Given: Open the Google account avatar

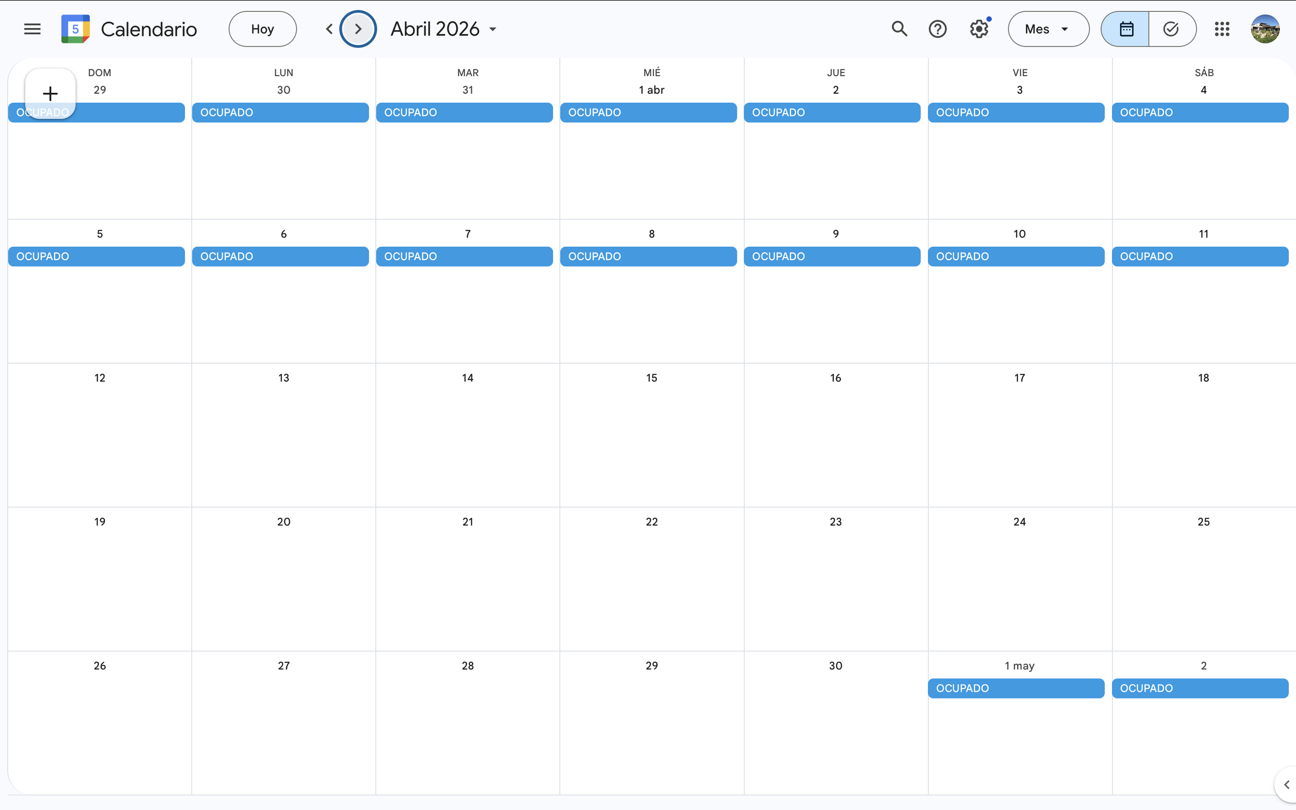Looking at the screenshot, I should pos(1265,29).
